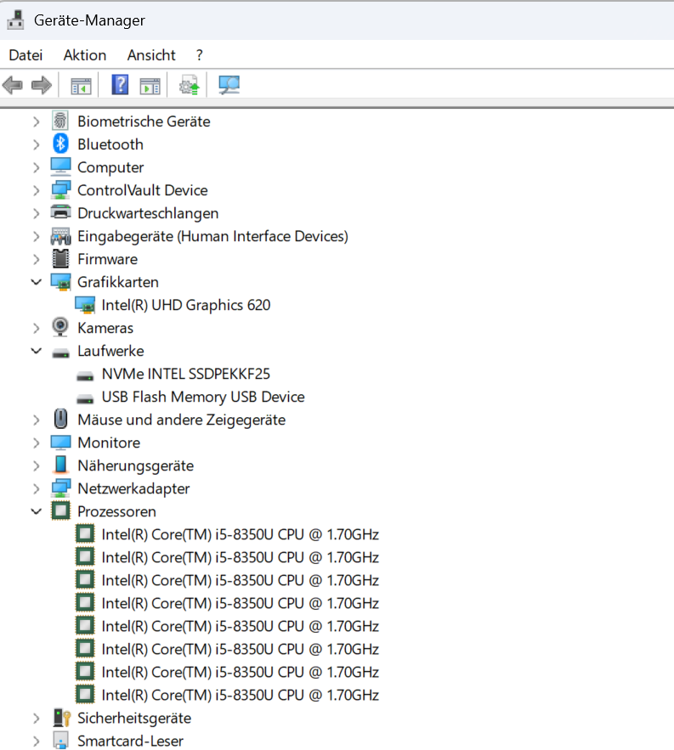Screen dimensions: 674x750
Task: Expand the Monitore node
Action: tap(37, 443)
